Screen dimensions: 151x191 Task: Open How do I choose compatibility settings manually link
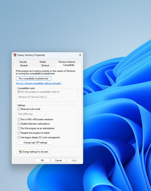pos(39,83)
